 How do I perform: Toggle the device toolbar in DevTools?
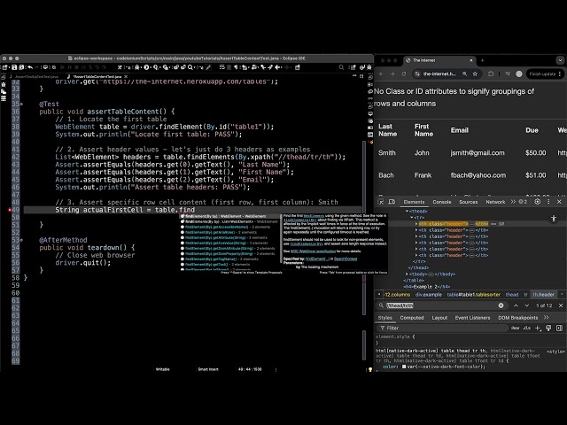(x=392, y=202)
